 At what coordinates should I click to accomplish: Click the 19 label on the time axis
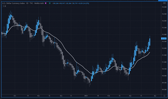pos(28,96)
